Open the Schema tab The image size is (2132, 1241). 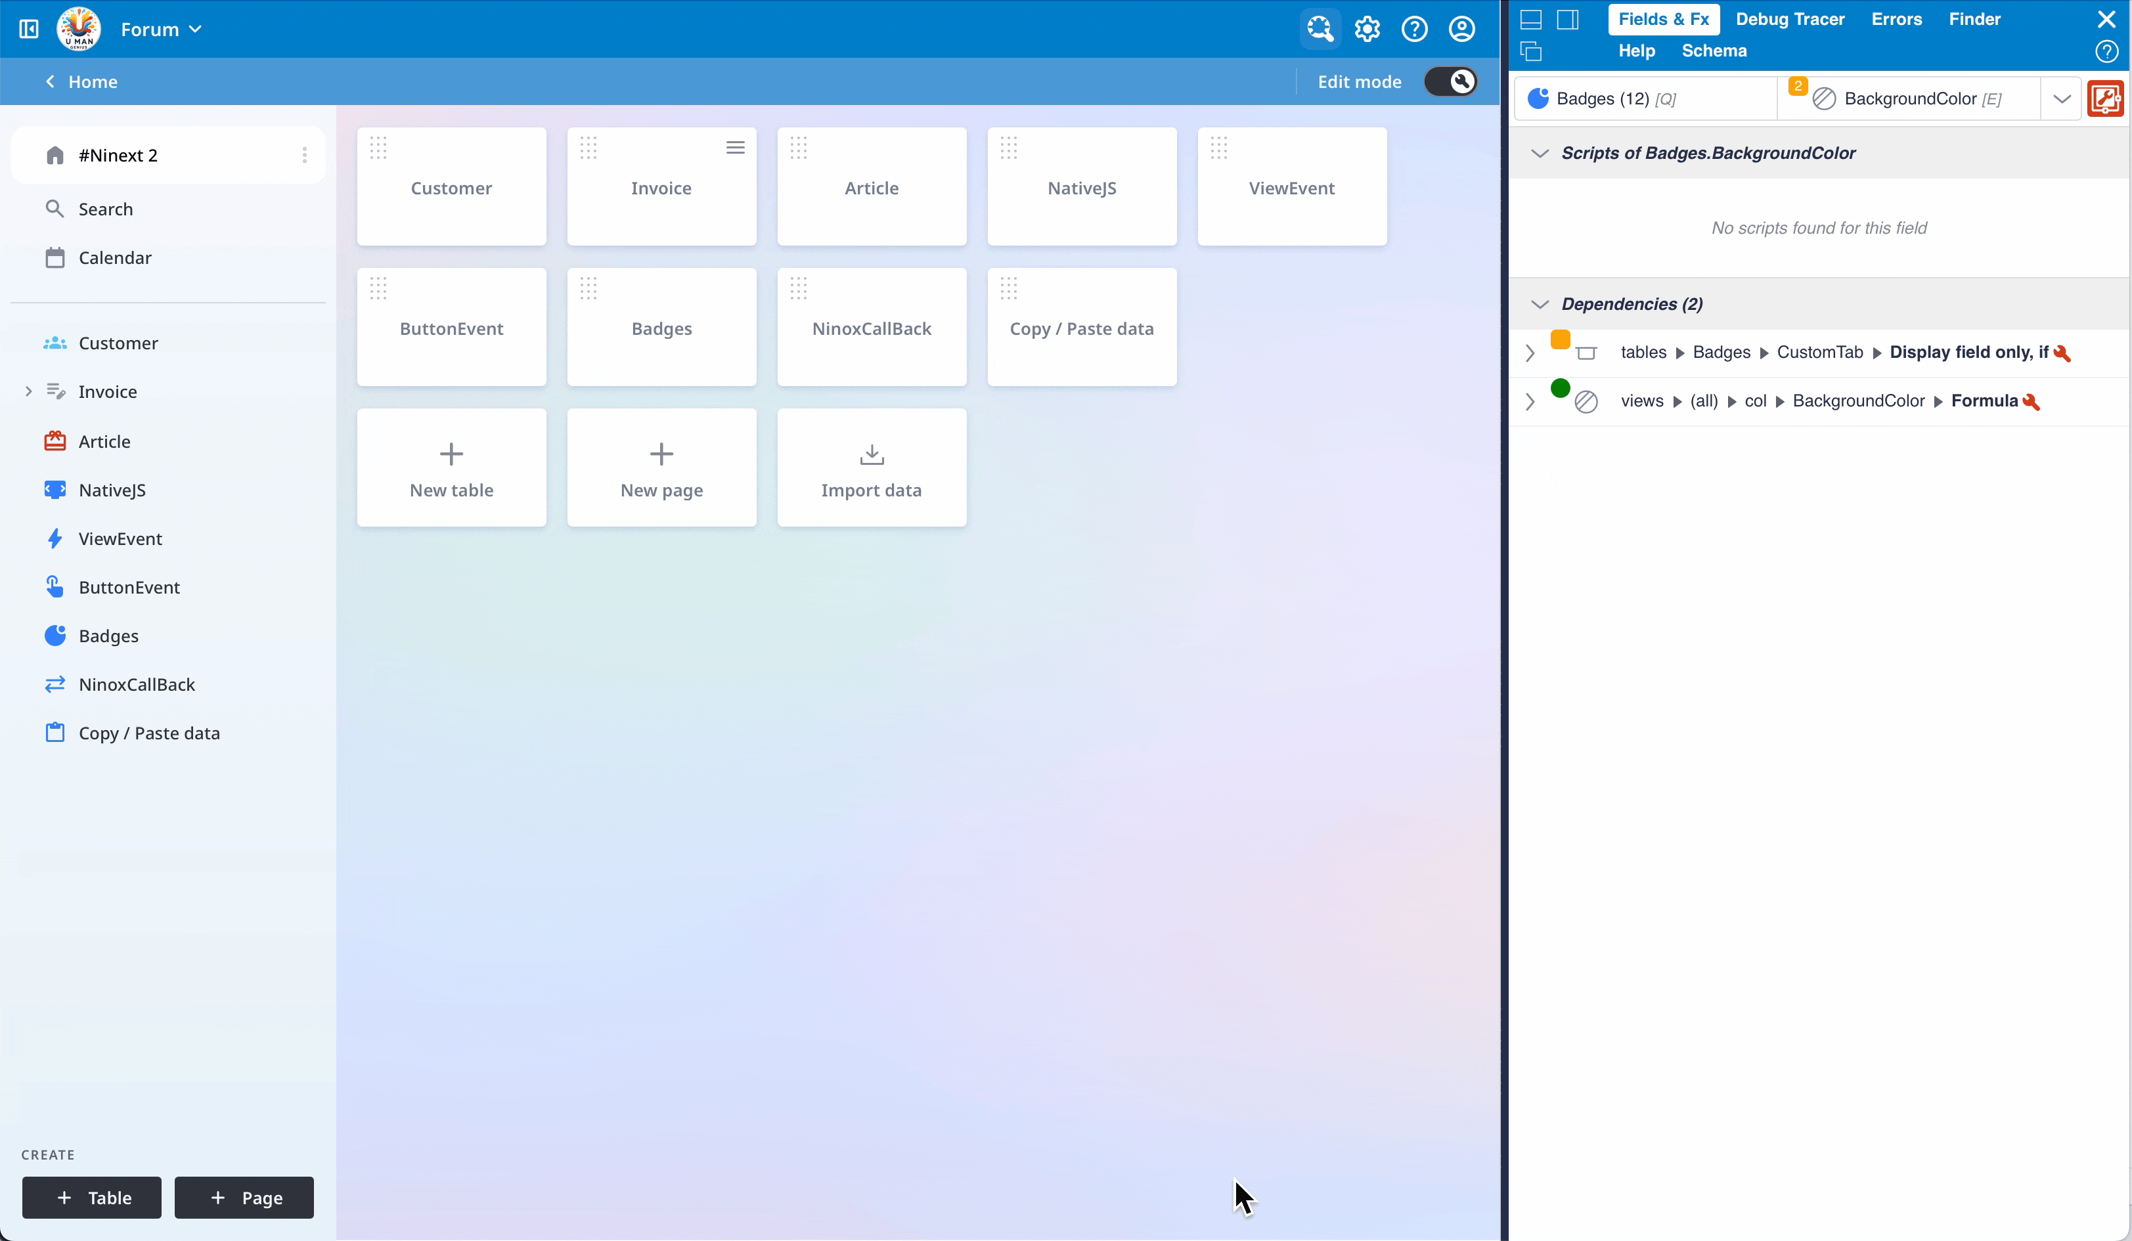[x=1713, y=51]
